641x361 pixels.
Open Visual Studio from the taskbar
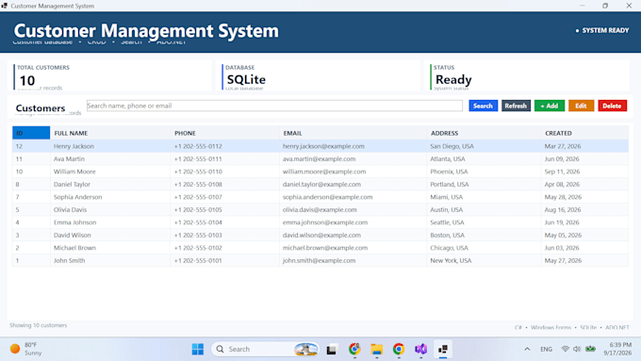420,349
